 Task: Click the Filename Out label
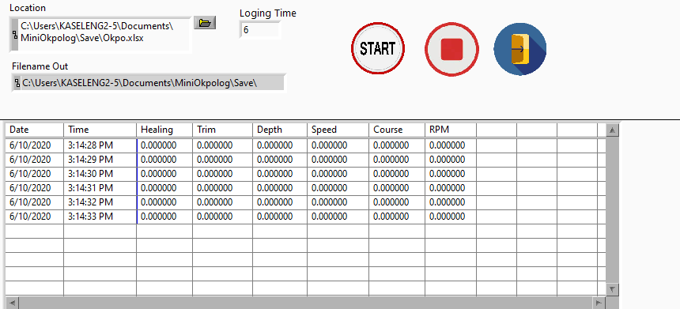click(x=40, y=66)
